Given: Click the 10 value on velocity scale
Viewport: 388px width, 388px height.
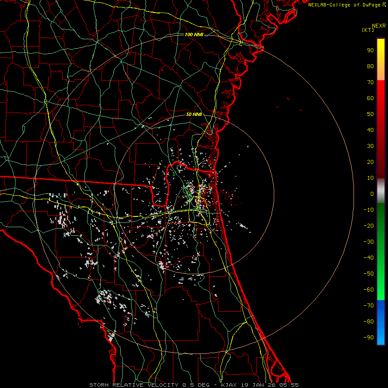Looking at the screenshot, I should point(370,178).
